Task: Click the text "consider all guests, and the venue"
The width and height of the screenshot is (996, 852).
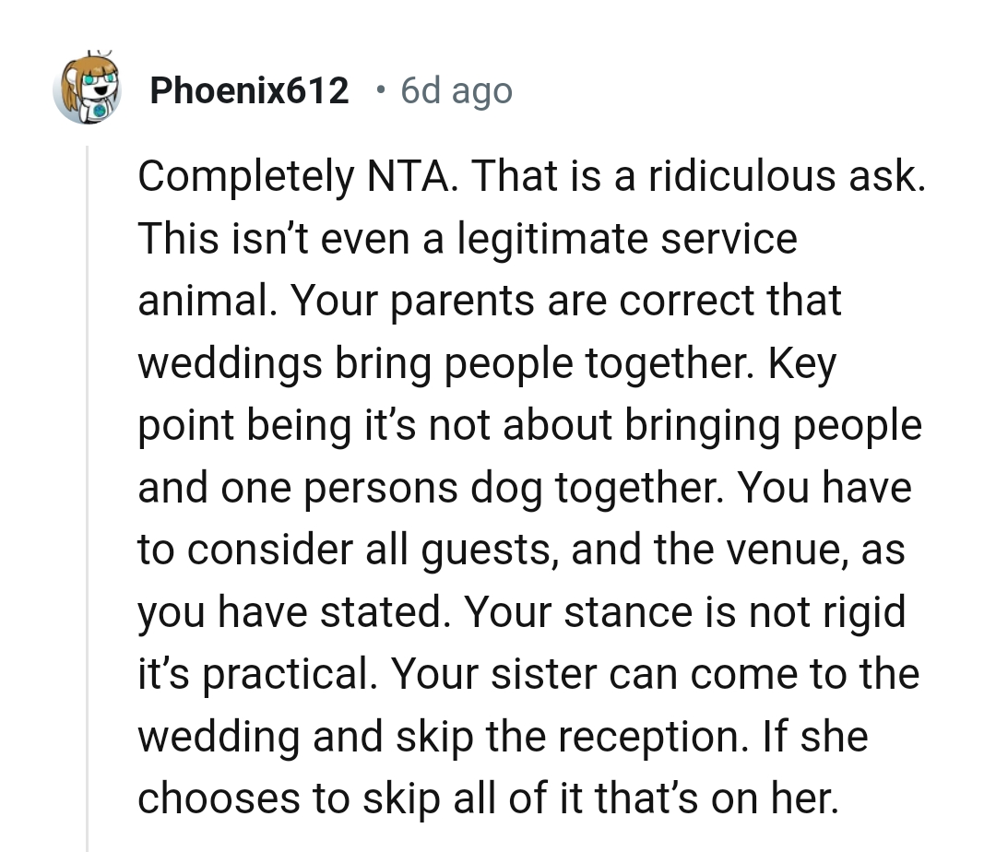Action: coord(515,550)
